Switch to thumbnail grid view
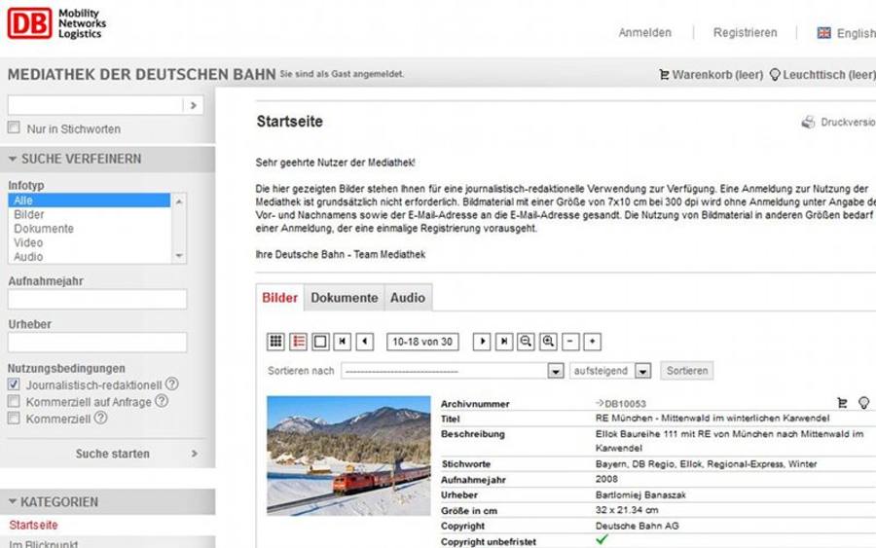The width and height of the screenshot is (876, 548). pyautogui.click(x=276, y=342)
